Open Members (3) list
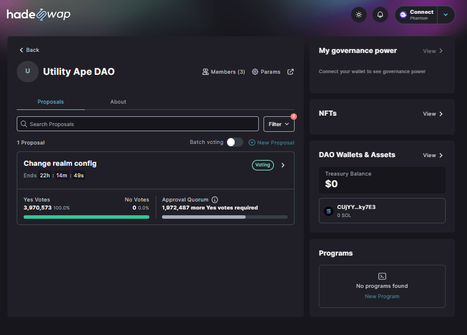This screenshot has height=335, width=467. 224,71
